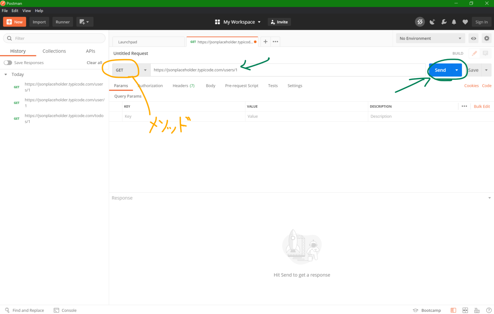Viewport: 494px width, 314px height.
Task: Open the GET method dropdown
Action: [145, 70]
